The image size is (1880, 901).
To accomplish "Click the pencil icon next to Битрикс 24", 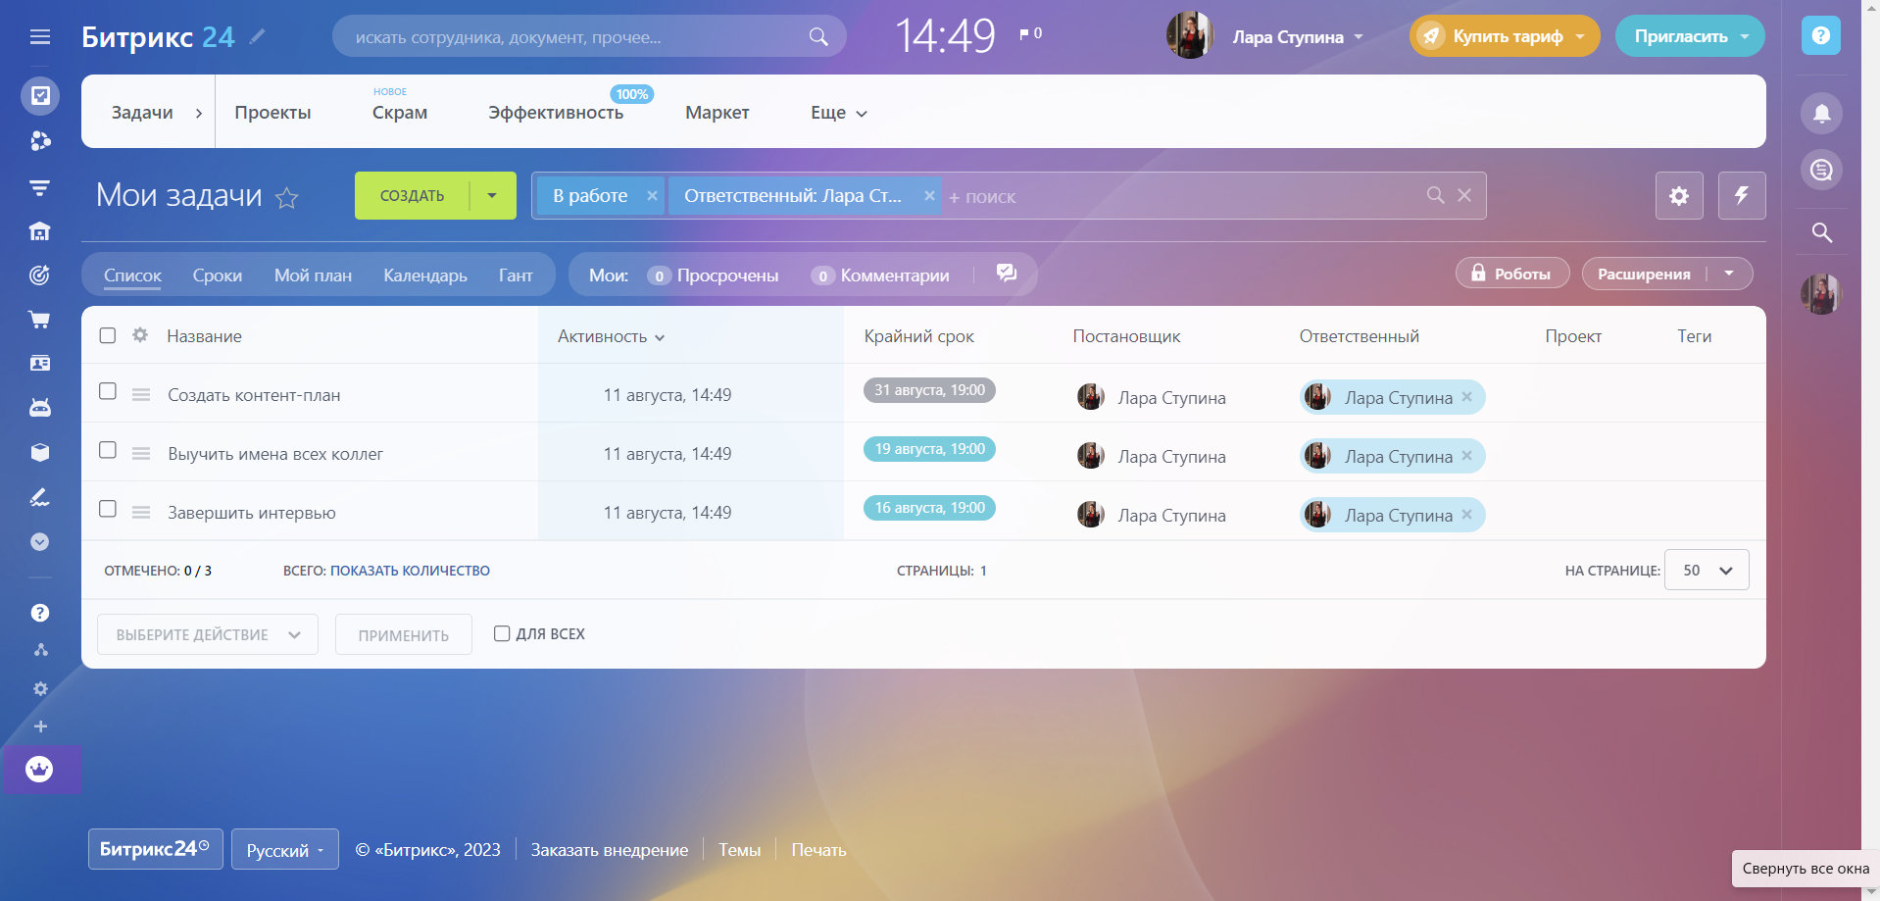I will click(x=258, y=37).
